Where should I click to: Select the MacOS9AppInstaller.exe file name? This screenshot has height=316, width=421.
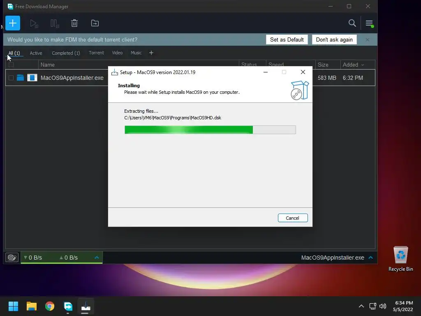pos(72,78)
